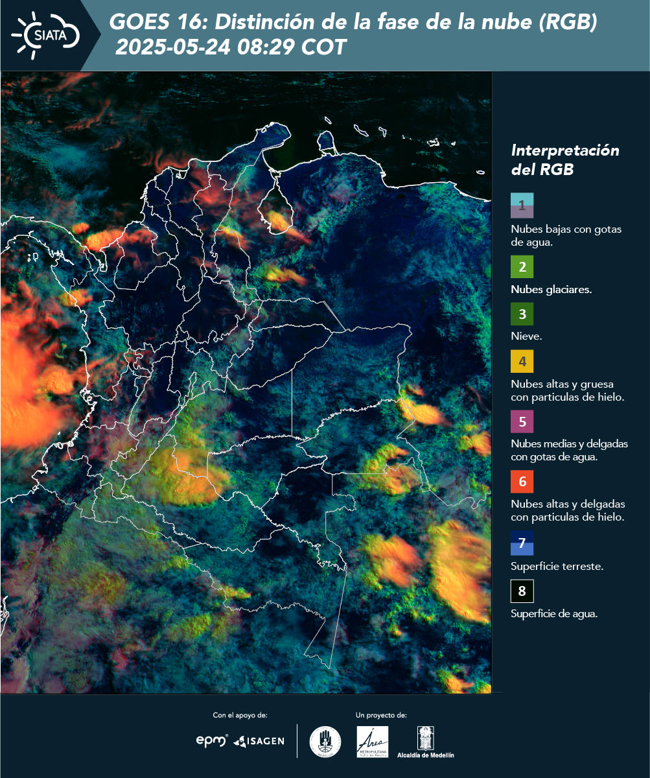The width and height of the screenshot is (650, 778).
Task: Select dark green legend swatch number 3
Action: point(522,314)
